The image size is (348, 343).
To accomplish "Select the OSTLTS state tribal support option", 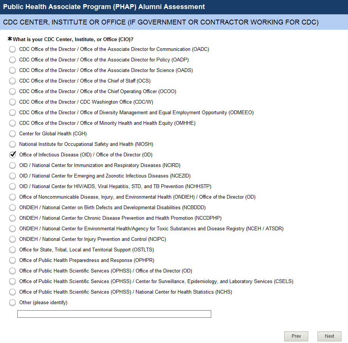I will point(12,250).
